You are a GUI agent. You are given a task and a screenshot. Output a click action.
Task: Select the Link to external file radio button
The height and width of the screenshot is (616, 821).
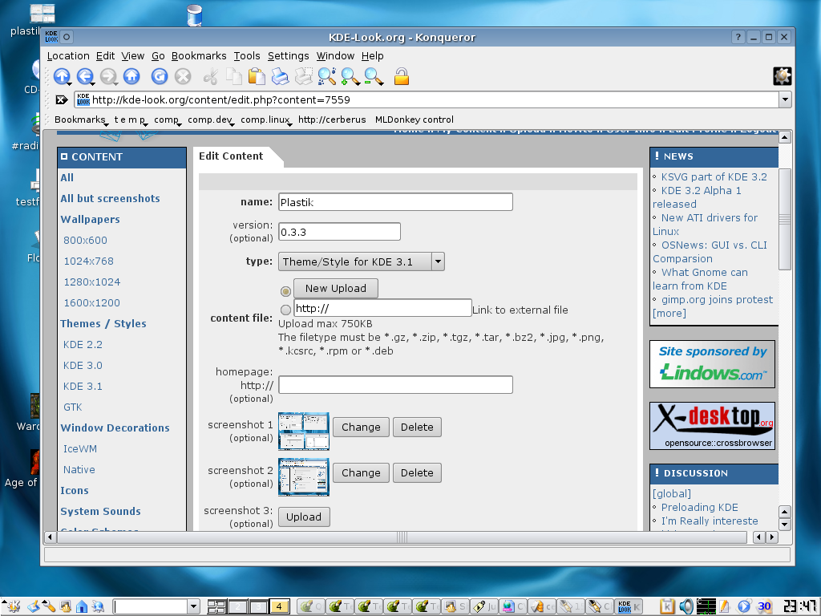point(285,310)
